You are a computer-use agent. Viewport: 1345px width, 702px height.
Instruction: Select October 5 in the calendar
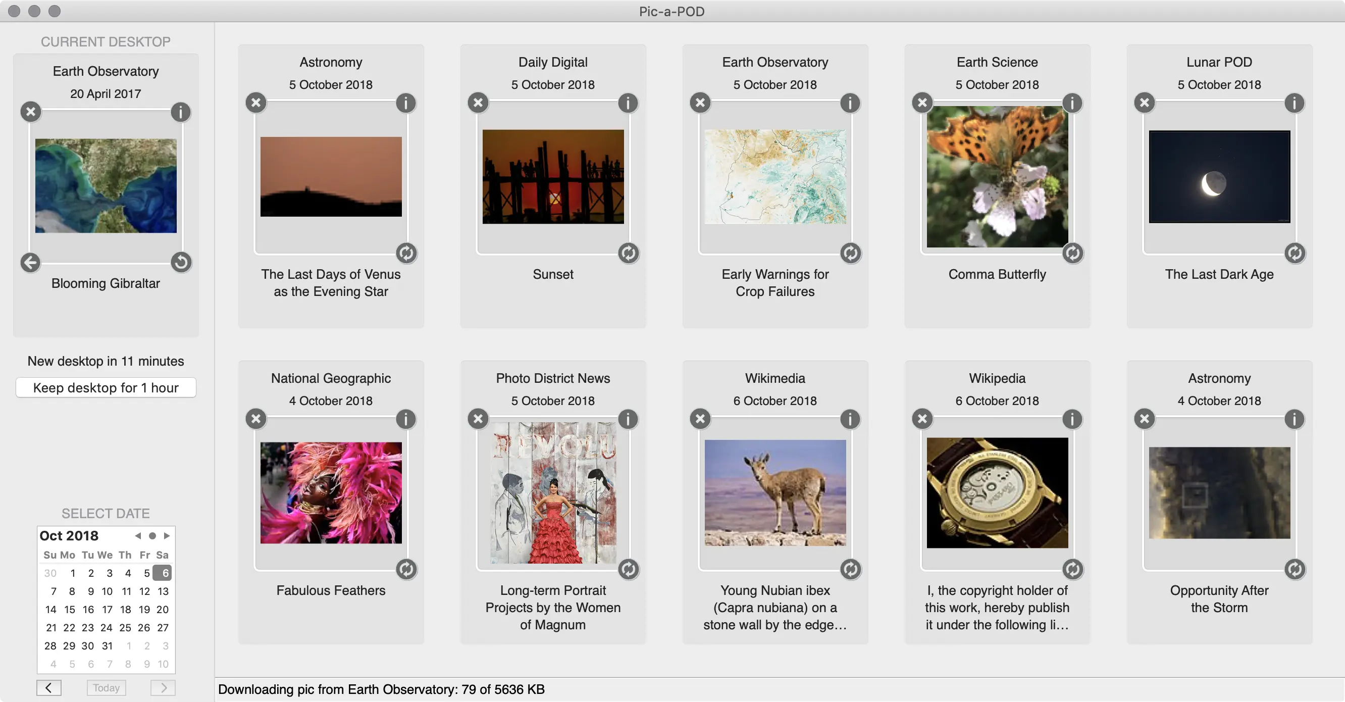click(147, 573)
